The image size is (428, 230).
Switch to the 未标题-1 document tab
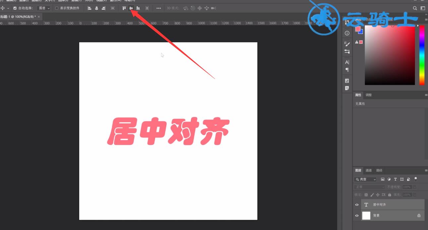pos(18,17)
